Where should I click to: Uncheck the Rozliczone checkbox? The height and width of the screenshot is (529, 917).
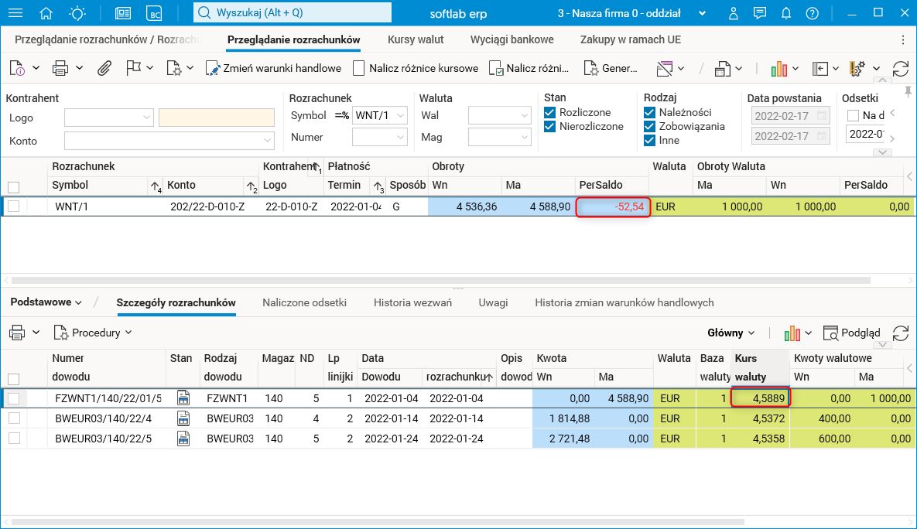pyautogui.click(x=549, y=113)
